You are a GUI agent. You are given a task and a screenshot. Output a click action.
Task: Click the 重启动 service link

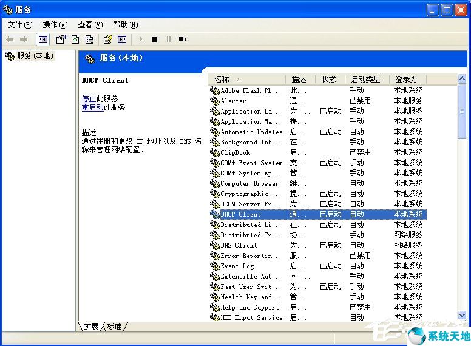point(92,107)
